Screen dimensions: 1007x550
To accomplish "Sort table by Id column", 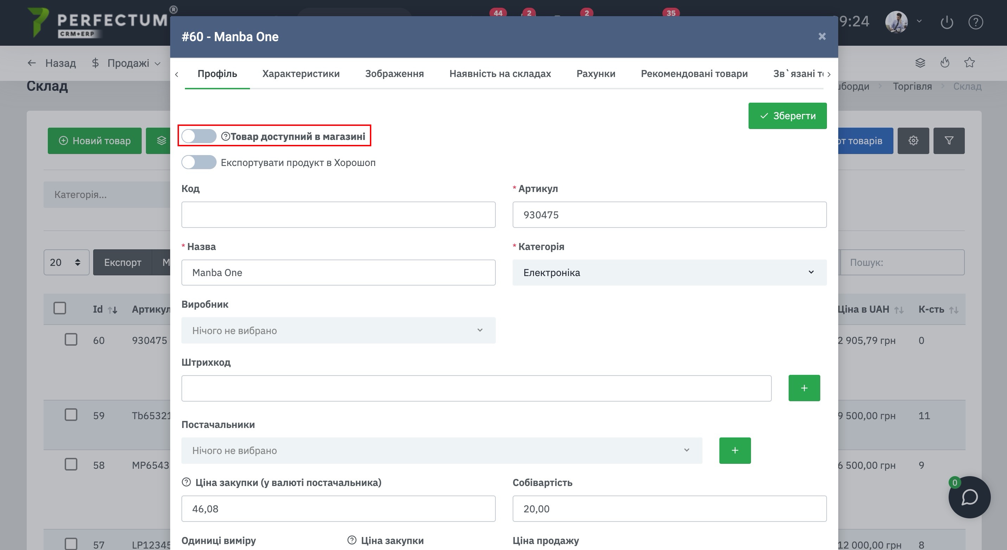I will 105,309.
